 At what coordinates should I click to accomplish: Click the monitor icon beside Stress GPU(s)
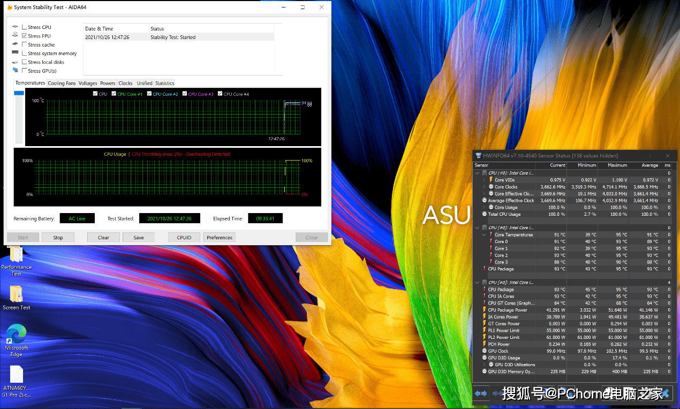(x=15, y=70)
